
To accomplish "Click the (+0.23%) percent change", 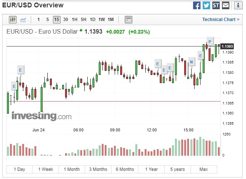I will (x=139, y=32).
